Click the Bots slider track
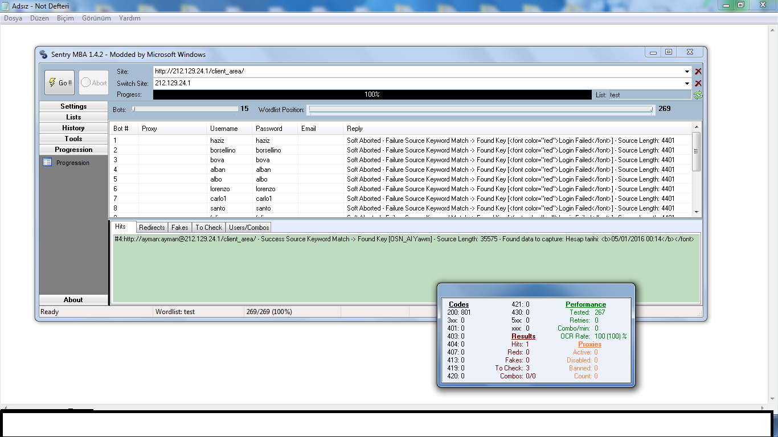 coord(185,109)
